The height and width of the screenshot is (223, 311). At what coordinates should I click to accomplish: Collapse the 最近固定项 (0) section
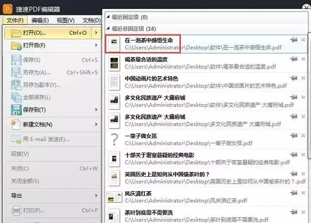tap(108, 17)
